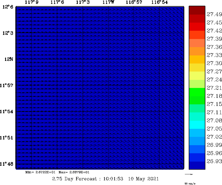
Task: Click the 117°9 longitude label
Action: click(x=31, y=2)
